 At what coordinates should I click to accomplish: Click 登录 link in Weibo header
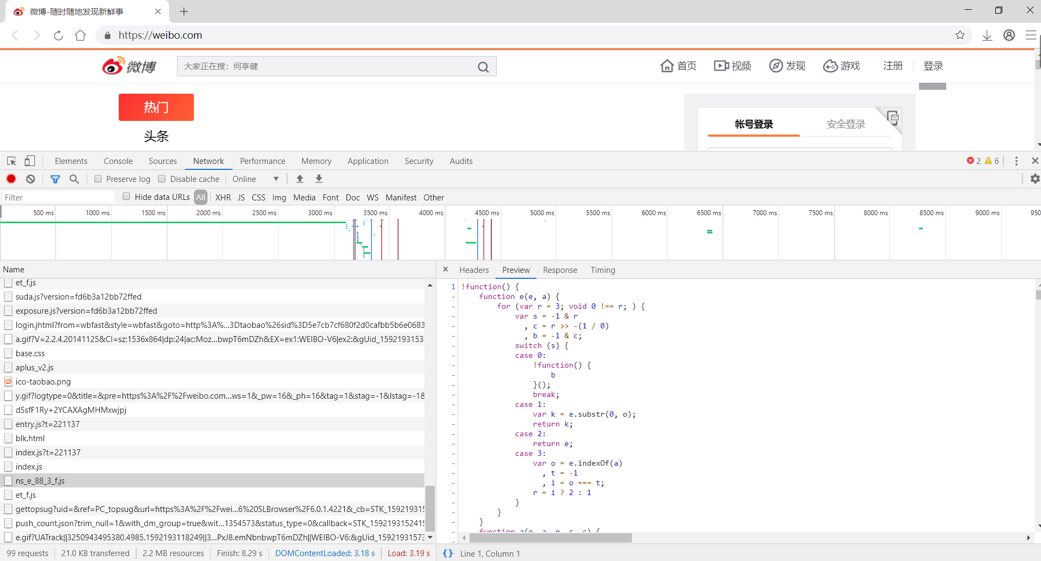933,66
